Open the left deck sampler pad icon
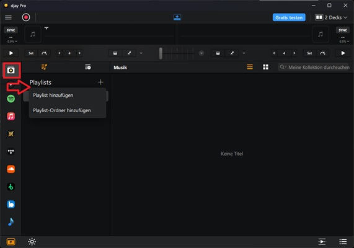This screenshot has height=248, width=354. click(x=115, y=53)
